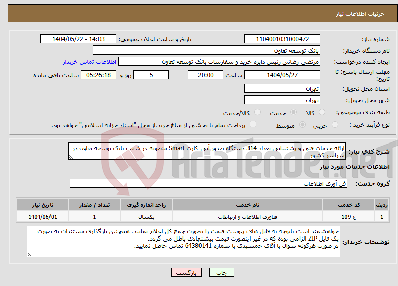Click the واحد اندازه گیری column header
Image resolution: width=398 pixels, height=286 pixels.
146,205
